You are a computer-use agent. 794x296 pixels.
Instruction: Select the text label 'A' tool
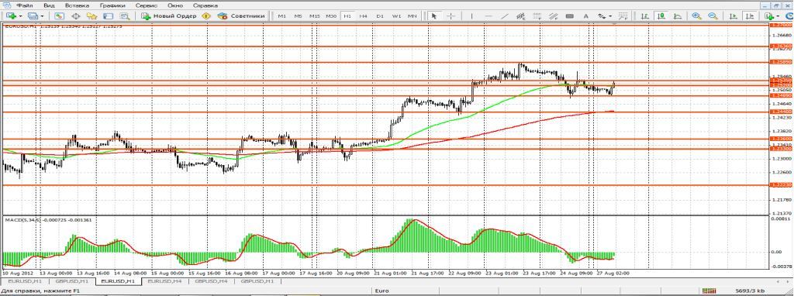click(x=586, y=15)
